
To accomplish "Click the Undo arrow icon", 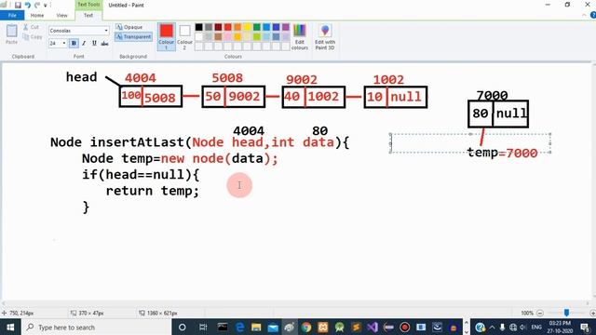I will (x=28, y=6).
